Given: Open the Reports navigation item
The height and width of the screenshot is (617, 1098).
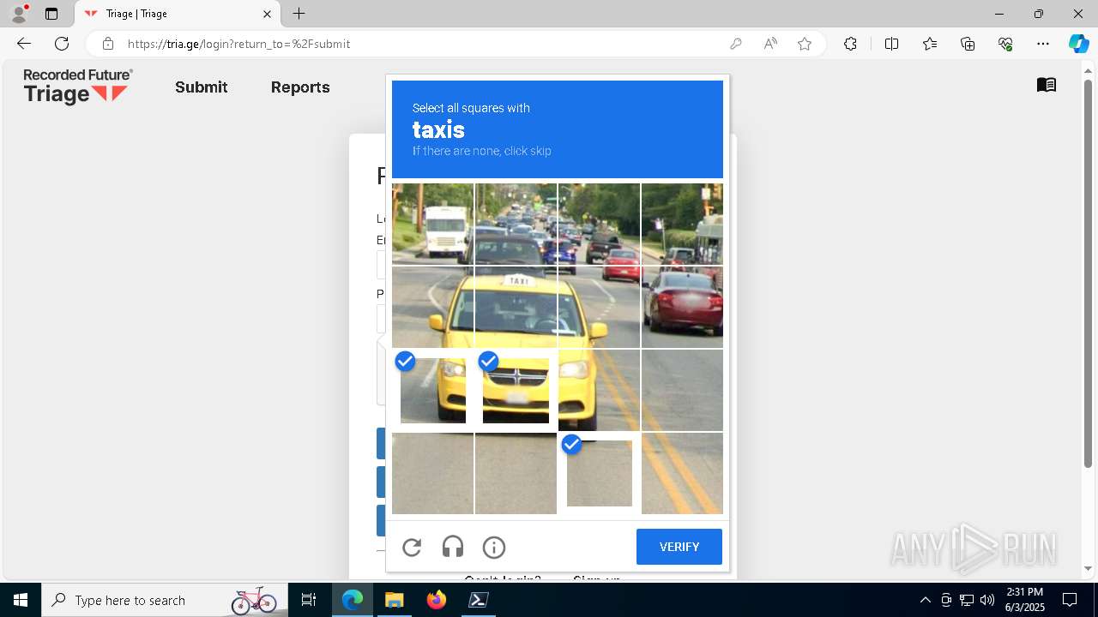Looking at the screenshot, I should [x=300, y=87].
